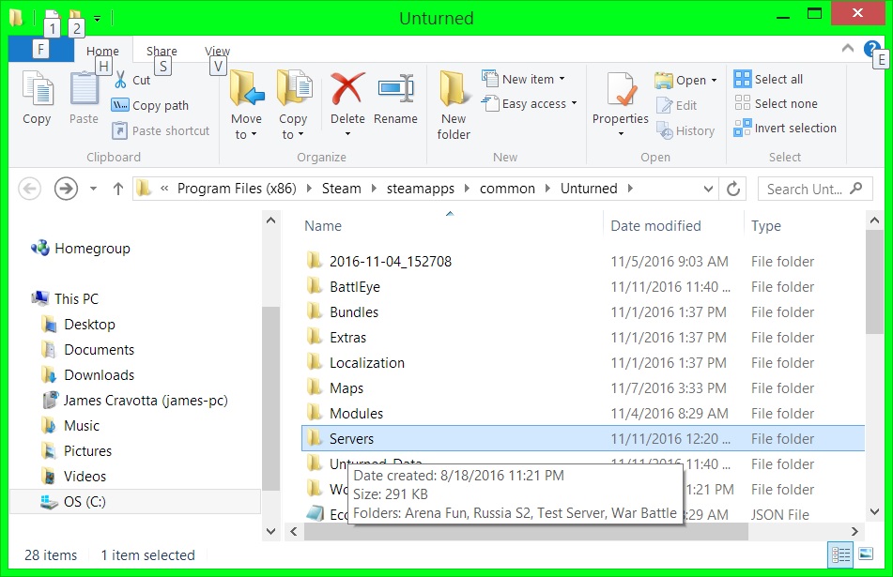Viewport: 893px width, 577px height.
Task: Switch to the Share ribbon tab
Action: (x=162, y=51)
